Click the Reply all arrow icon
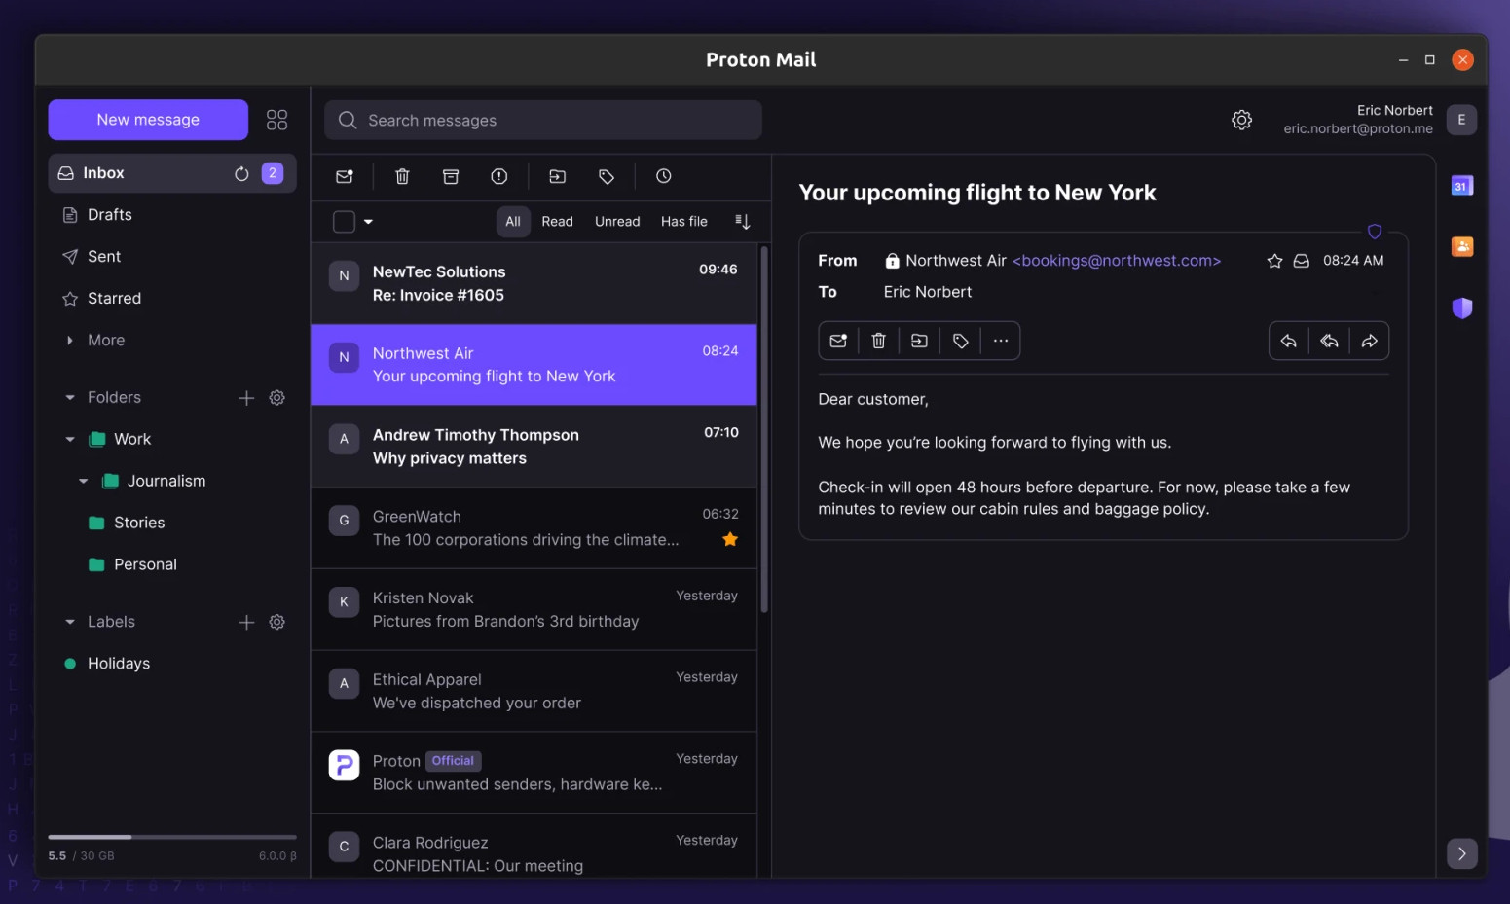The height and width of the screenshot is (904, 1510). coord(1329,341)
